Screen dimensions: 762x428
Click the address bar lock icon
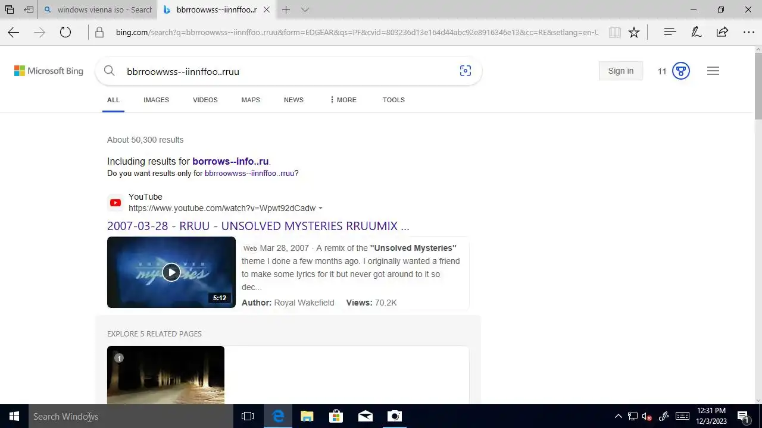(x=99, y=33)
